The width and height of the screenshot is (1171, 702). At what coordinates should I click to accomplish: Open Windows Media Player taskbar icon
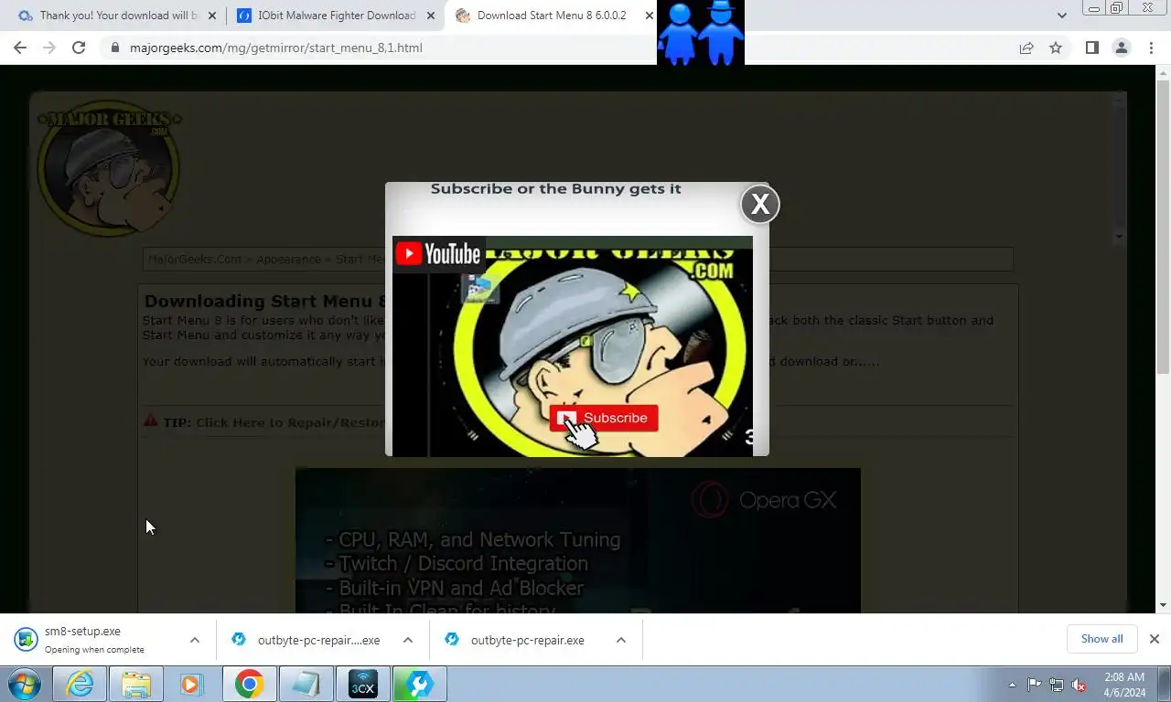[192, 684]
